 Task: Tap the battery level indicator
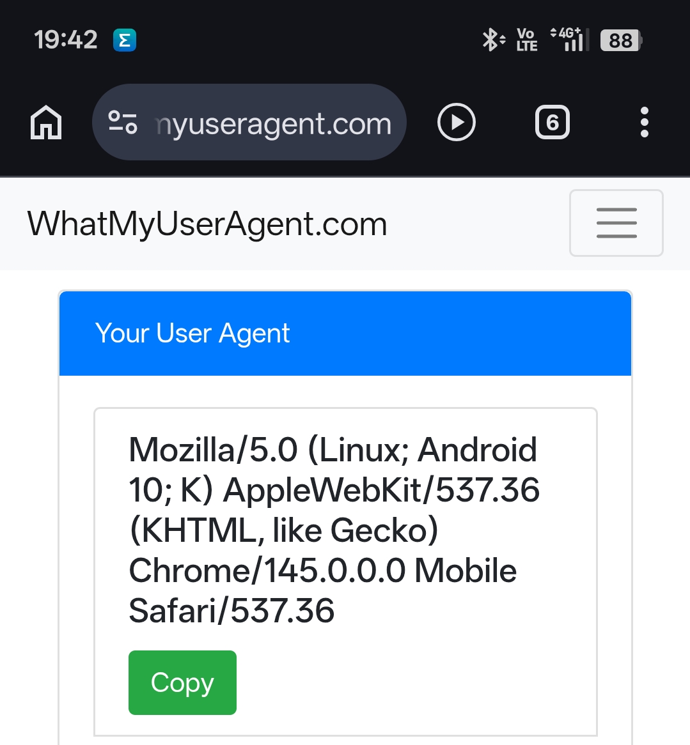point(621,40)
